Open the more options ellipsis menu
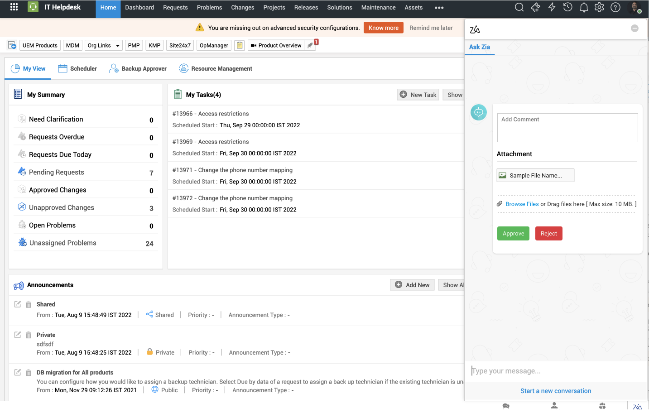This screenshot has width=649, height=413. click(x=439, y=8)
